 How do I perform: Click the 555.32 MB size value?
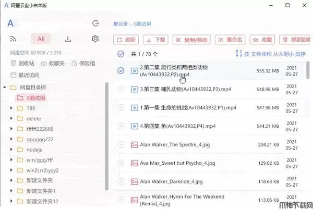(268, 71)
